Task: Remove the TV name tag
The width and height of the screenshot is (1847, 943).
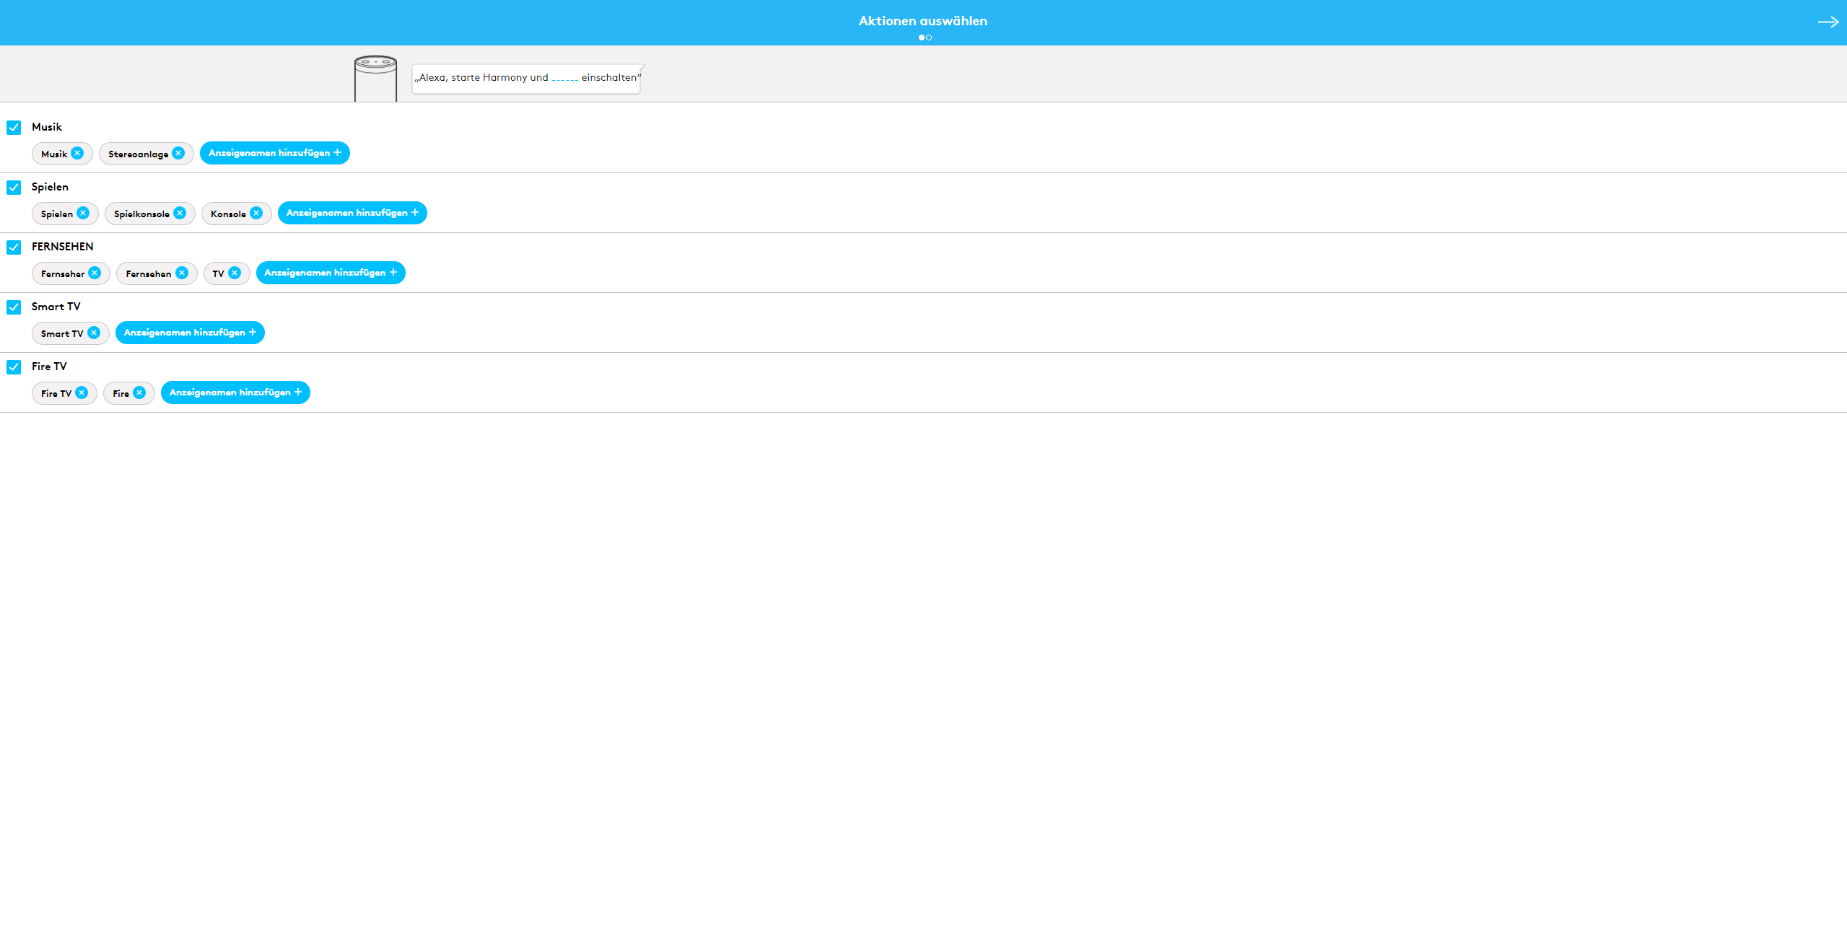Action: pos(235,273)
